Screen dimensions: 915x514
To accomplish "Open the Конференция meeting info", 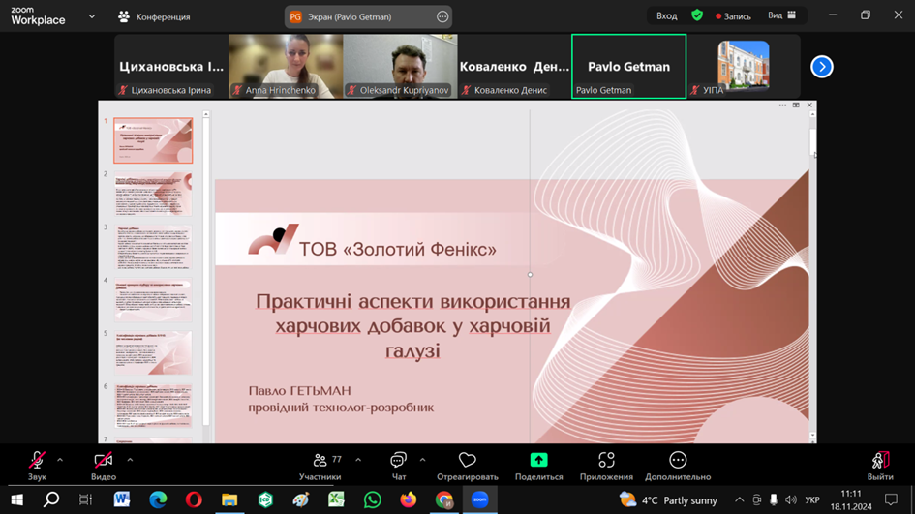I will pos(155,16).
